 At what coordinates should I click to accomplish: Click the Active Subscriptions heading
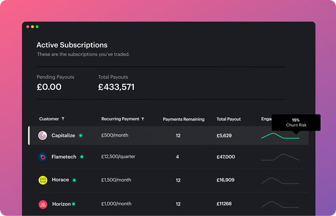pos(72,45)
